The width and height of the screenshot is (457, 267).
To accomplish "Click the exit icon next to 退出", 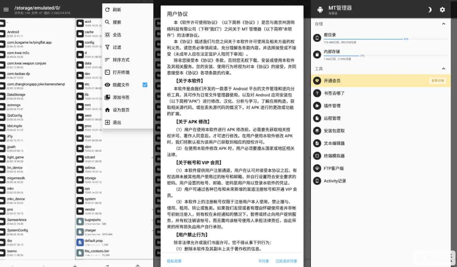I will coord(108,122).
